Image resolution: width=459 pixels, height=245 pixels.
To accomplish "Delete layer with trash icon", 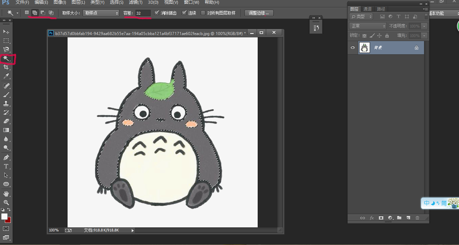I will point(418,218).
